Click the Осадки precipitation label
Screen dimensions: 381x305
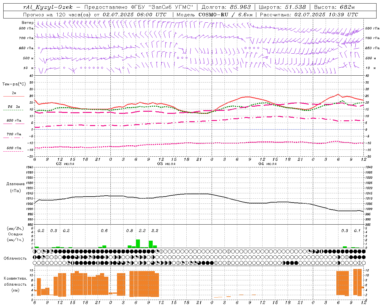pyautogui.click(x=15, y=234)
